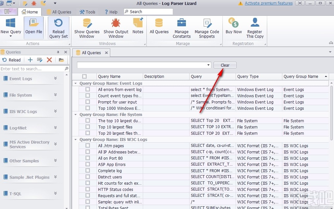Click Activate premium features link
Image resolution: width=334 pixels, height=209 pixels.
coord(269,3)
